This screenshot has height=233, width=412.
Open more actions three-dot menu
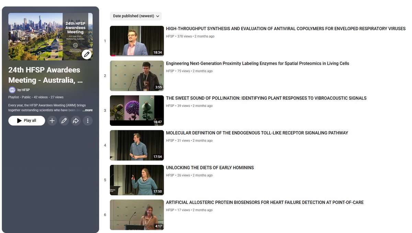88,121
